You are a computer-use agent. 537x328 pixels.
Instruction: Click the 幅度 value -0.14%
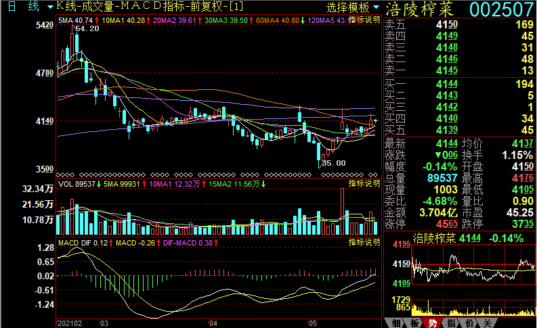coord(440,167)
